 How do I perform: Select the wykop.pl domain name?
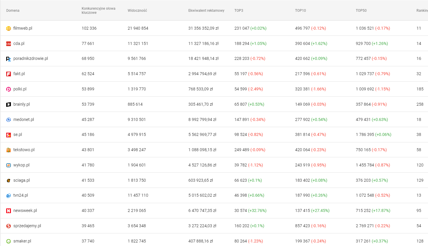22,165
